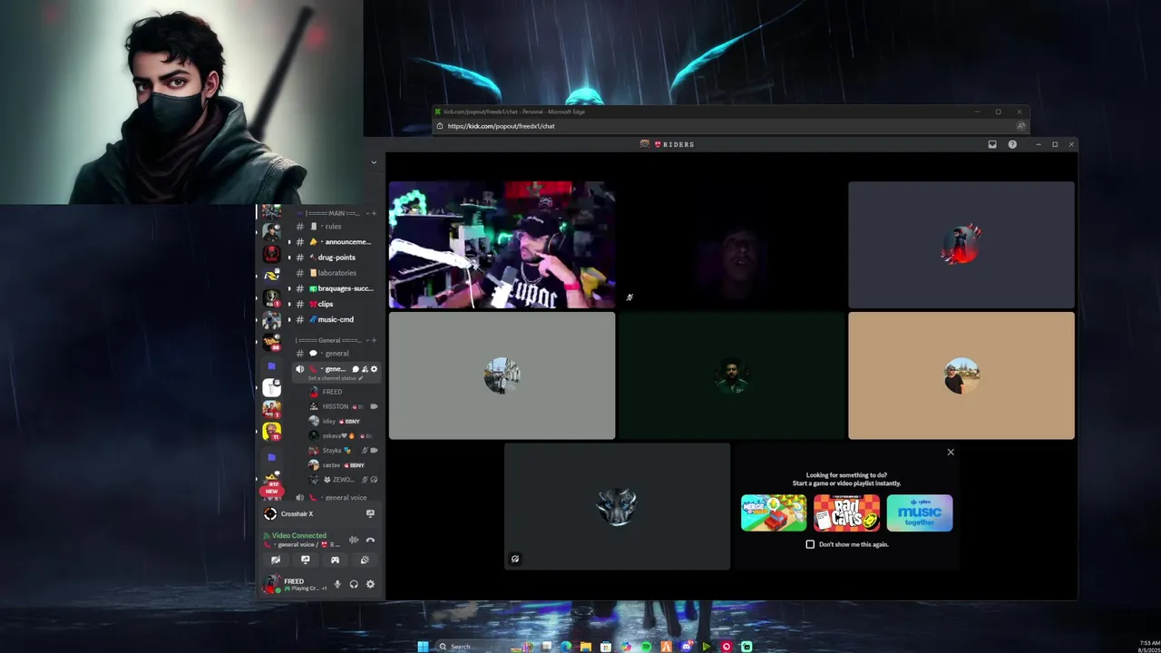Expand braquages-succ channel thread arrow
Viewport: 1161px width, 653px height.
click(289, 288)
